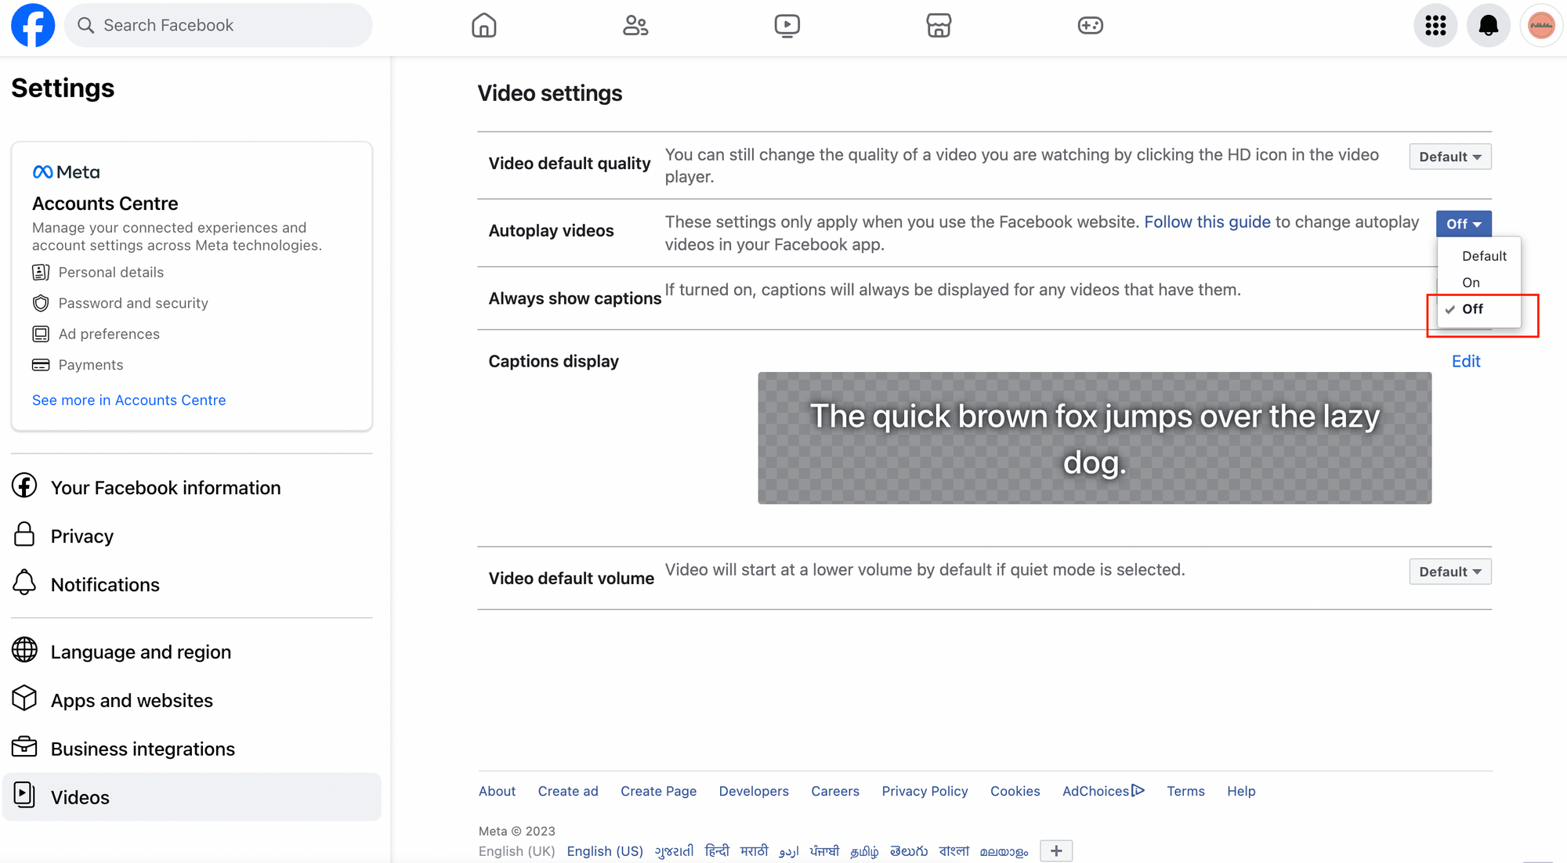This screenshot has height=863, width=1567.
Task: Open notifications bell icon in top bar
Action: tap(1488, 25)
